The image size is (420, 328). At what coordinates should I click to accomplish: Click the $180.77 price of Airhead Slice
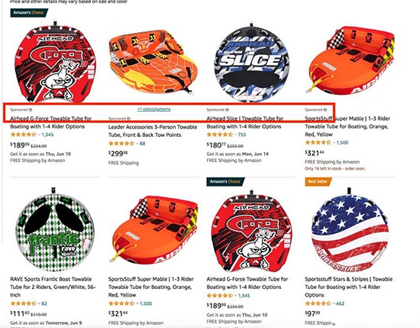coord(215,145)
